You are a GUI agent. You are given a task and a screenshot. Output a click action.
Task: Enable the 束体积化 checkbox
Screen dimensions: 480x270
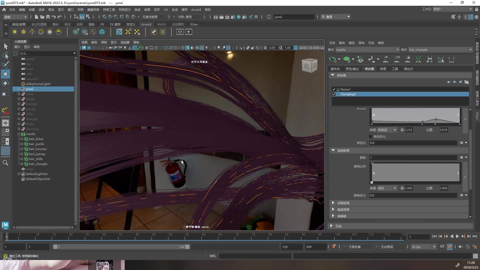point(370,136)
